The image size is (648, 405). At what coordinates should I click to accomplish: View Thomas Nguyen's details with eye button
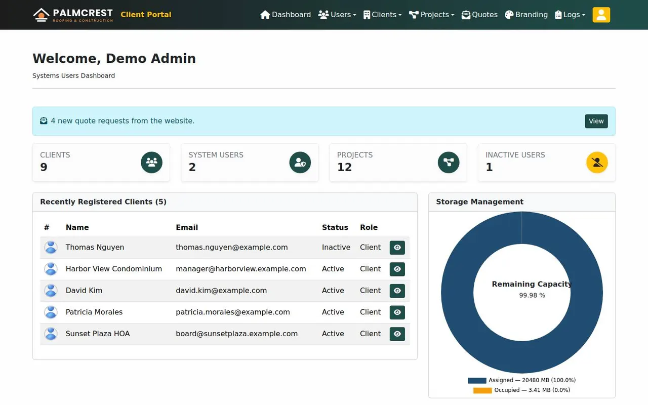397,248
